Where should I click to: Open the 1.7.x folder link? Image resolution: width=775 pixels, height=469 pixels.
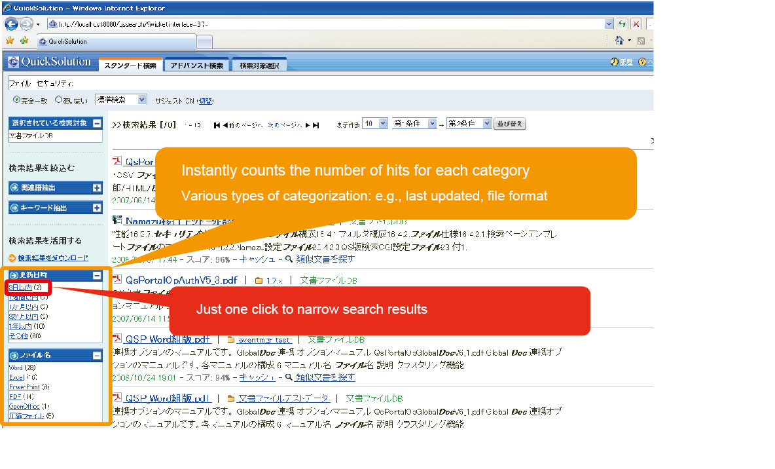point(274,280)
